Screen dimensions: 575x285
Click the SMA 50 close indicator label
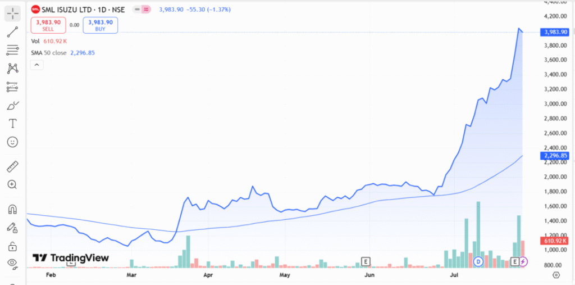click(63, 53)
